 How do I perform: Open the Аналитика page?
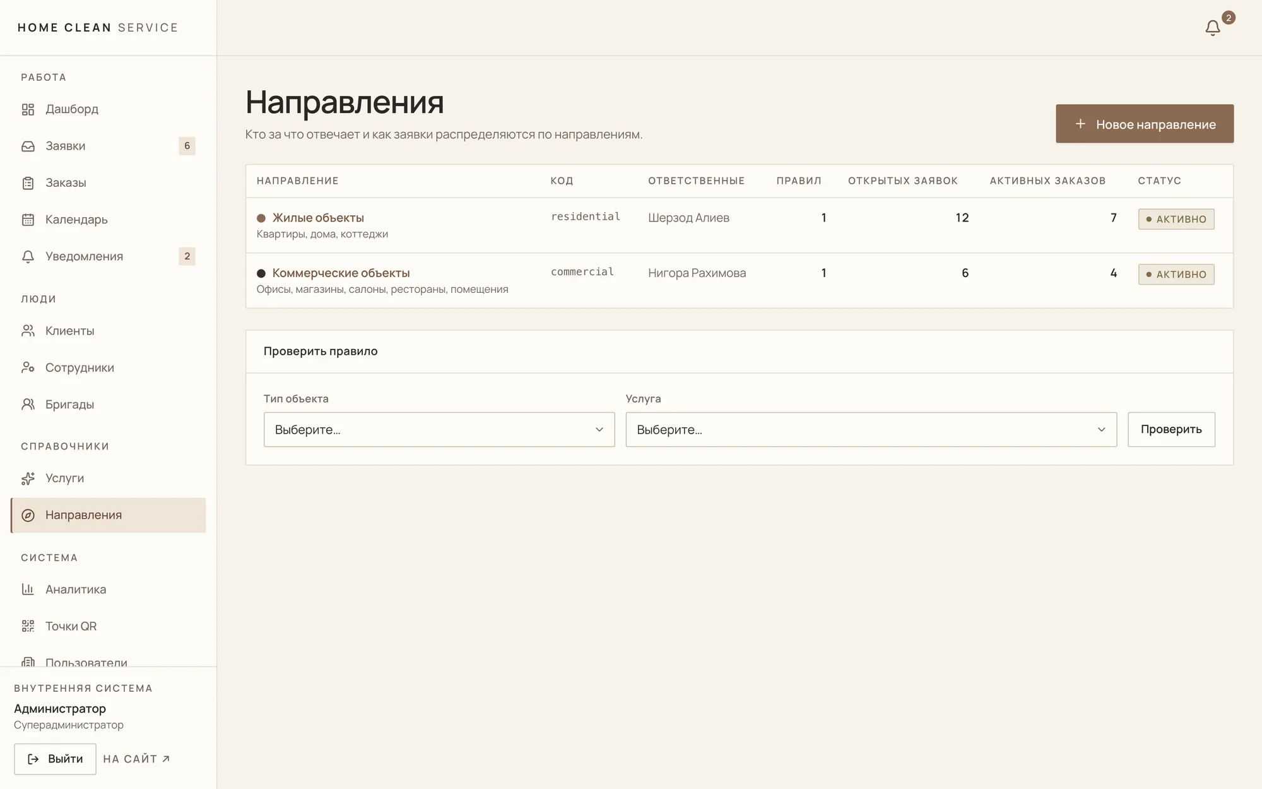coord(109,590)
